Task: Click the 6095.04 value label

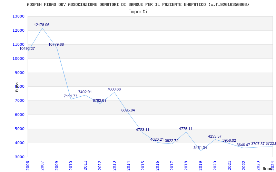Action: point(128,110)
